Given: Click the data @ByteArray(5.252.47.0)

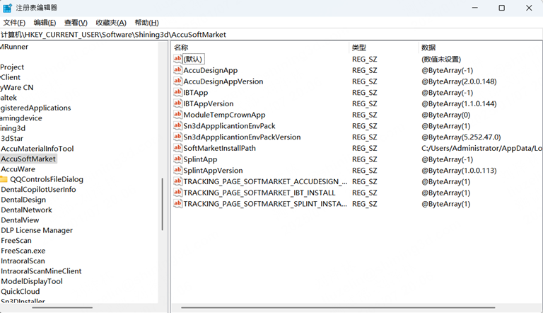Looking at the screenshot, I should click(461, 137).
